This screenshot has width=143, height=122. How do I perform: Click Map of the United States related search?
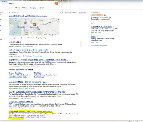point(18,77)
